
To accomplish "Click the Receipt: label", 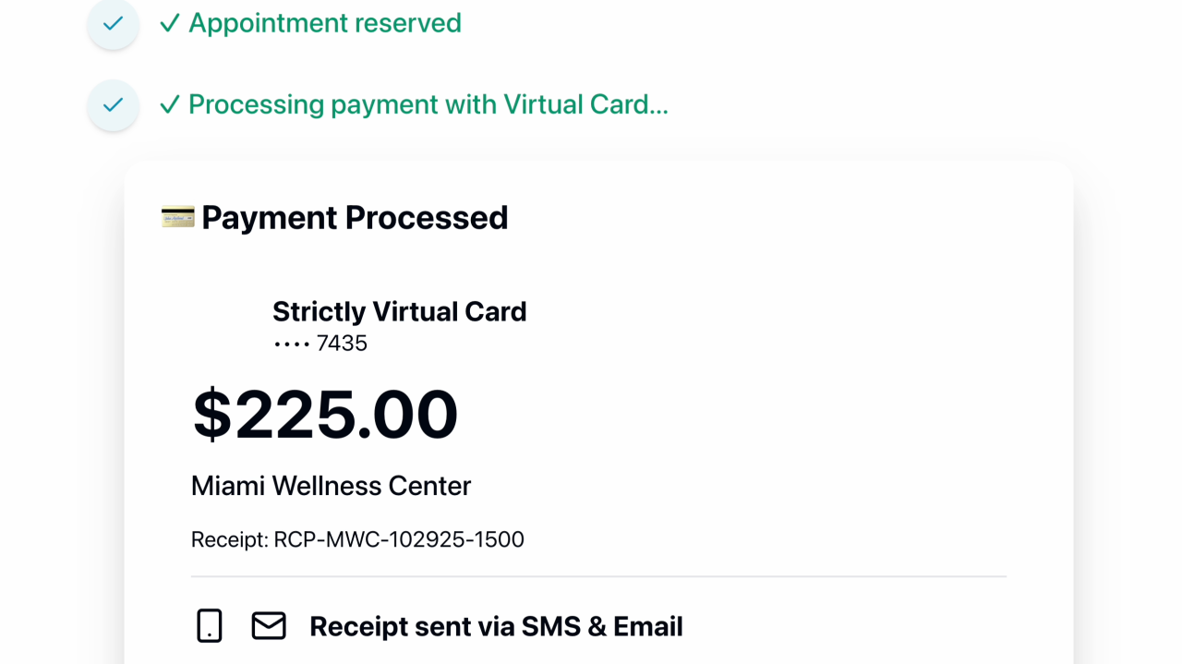I will pos(230,539).
